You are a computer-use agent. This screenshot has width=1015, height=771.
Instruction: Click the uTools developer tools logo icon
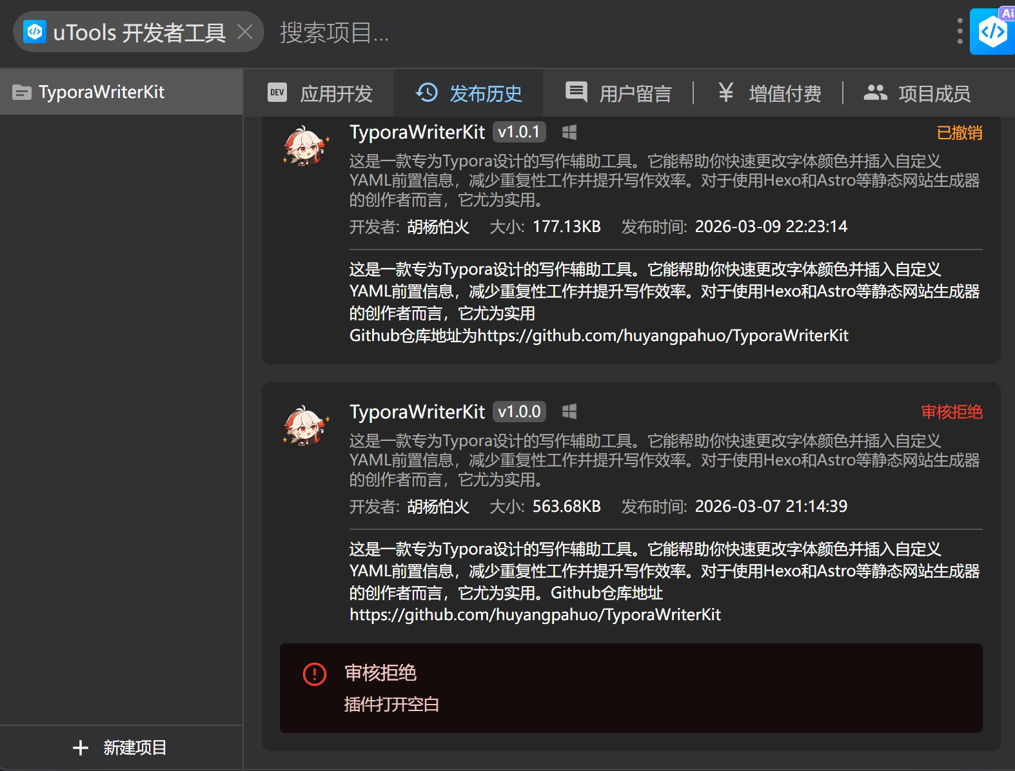pyautogui.click(x=35, y=32)
